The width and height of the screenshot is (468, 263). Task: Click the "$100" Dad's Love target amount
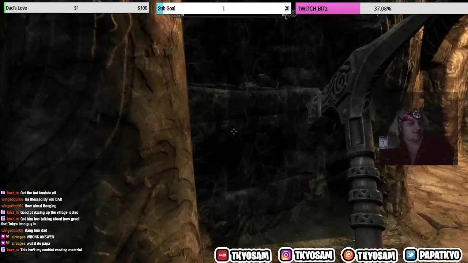tap(143, 8)
